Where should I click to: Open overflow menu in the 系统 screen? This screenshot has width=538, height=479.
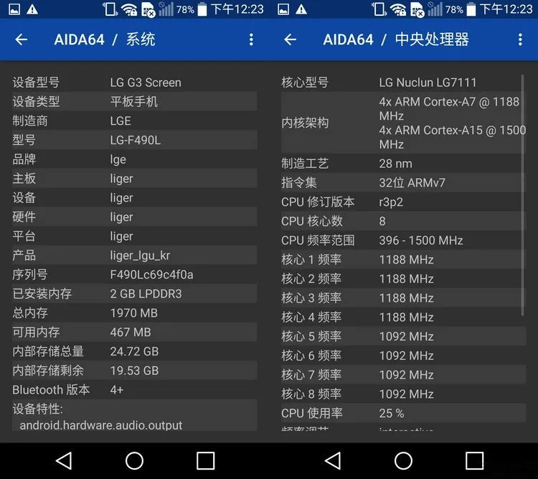pyautogui.click(x=251, y=39)
